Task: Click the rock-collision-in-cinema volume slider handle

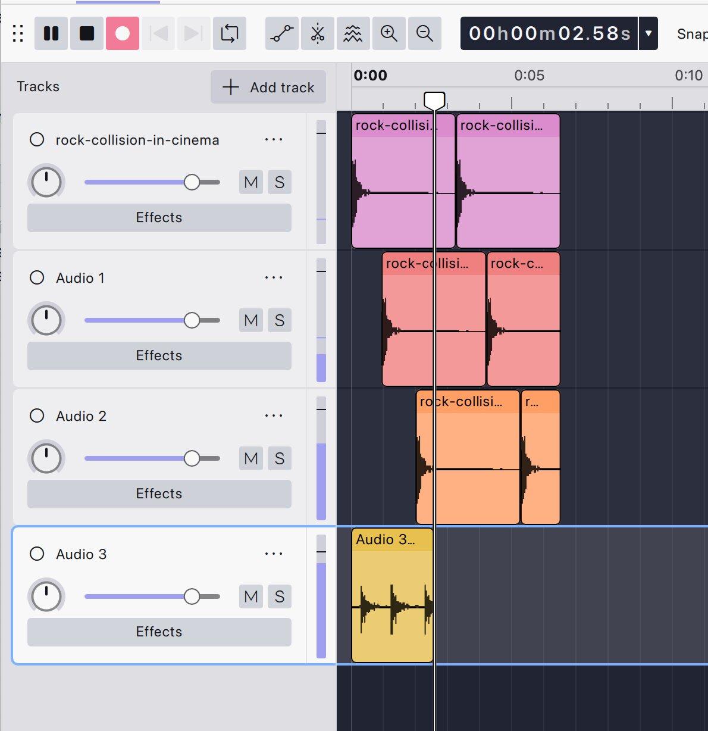Action: (192, 182)
